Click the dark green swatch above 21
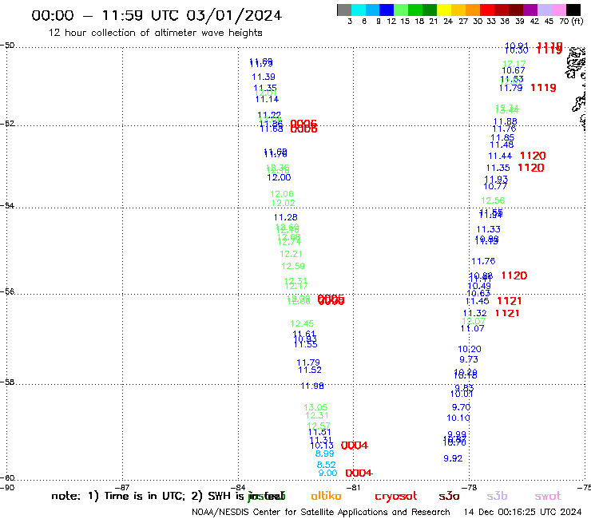Image resolution: width=591 pixels, height=519 pixels. [x=430, y=10]
